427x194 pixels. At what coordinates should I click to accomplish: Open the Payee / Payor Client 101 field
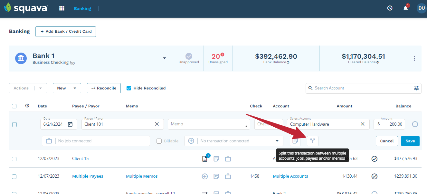122,124
